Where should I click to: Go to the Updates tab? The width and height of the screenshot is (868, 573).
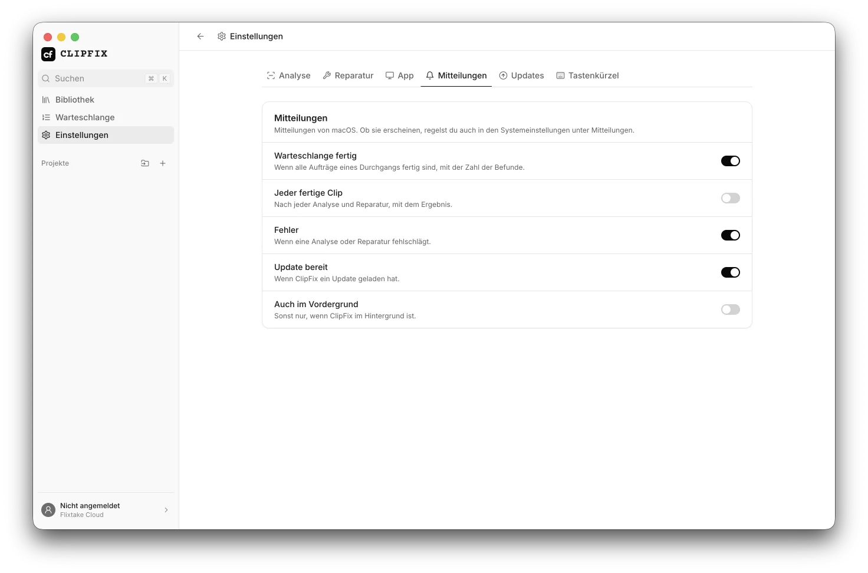click(x=521, y=75)
